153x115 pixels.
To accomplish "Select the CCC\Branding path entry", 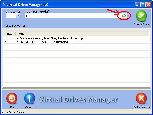I will (x=43, y=42).
